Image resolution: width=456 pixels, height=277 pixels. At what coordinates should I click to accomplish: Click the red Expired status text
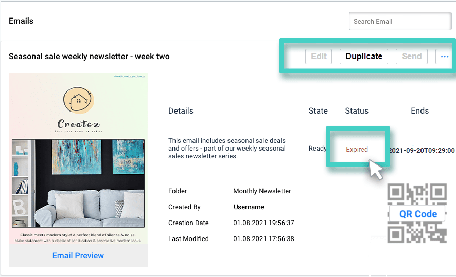357,150
